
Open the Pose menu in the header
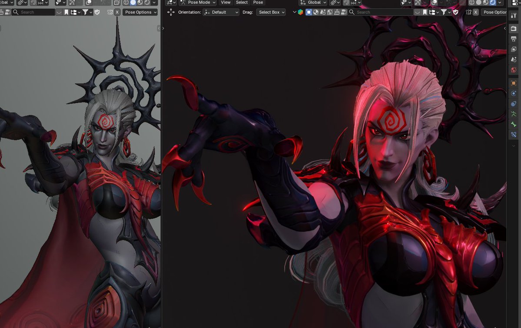click(x=258, y=3)
